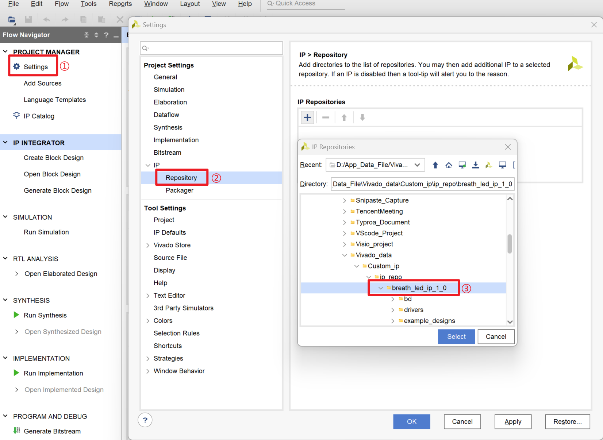Click the Settings search field

pos(211,48)
